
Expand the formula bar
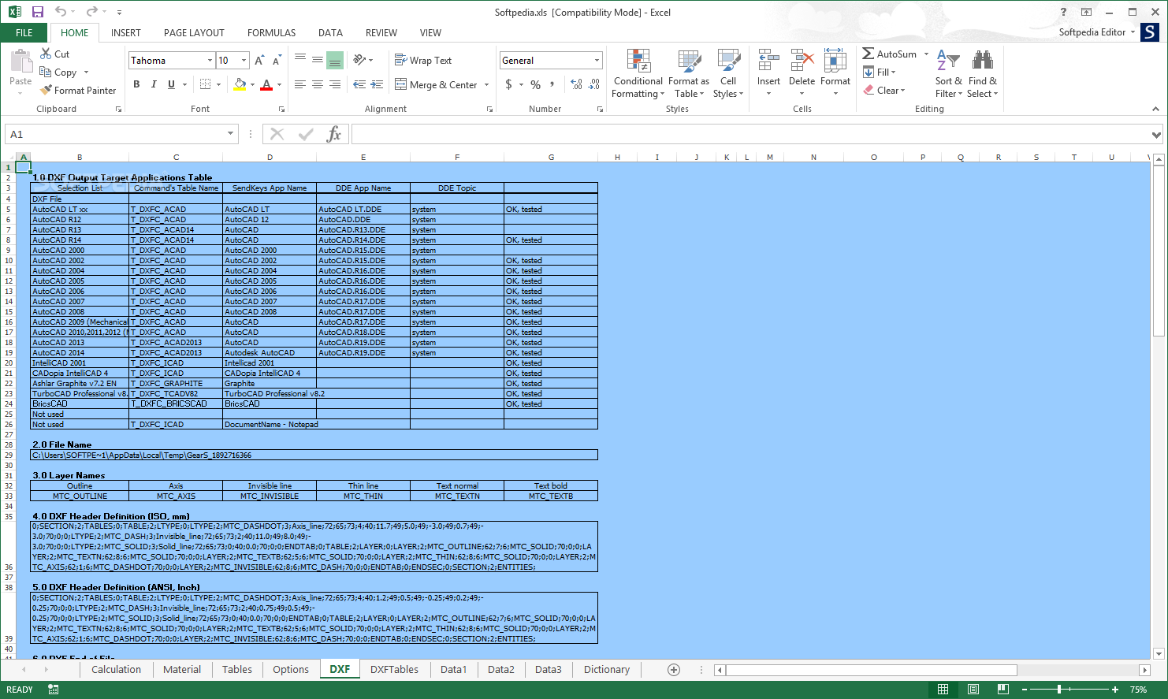(x=1156, y=135)
